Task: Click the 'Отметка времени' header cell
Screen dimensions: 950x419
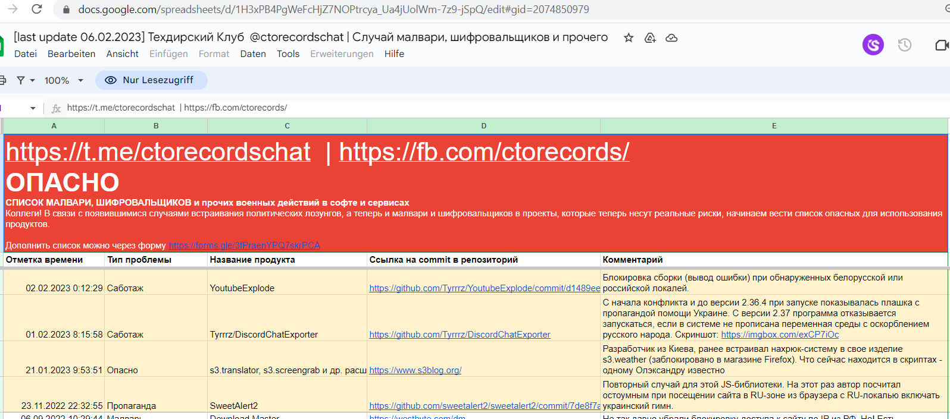Action: [x=54, y=260]
